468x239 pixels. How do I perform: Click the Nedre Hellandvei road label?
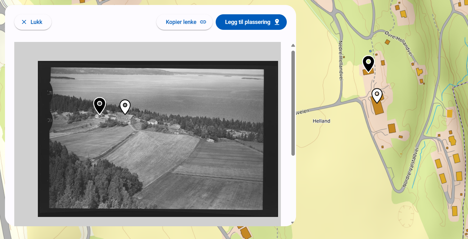pos(340,61)
